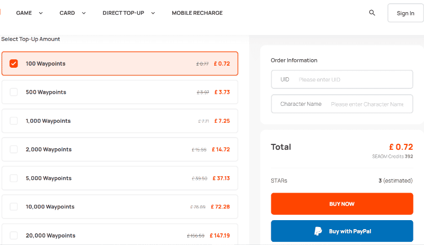Tick the 500 Waypoints checkbox

(x=14, y=92)
